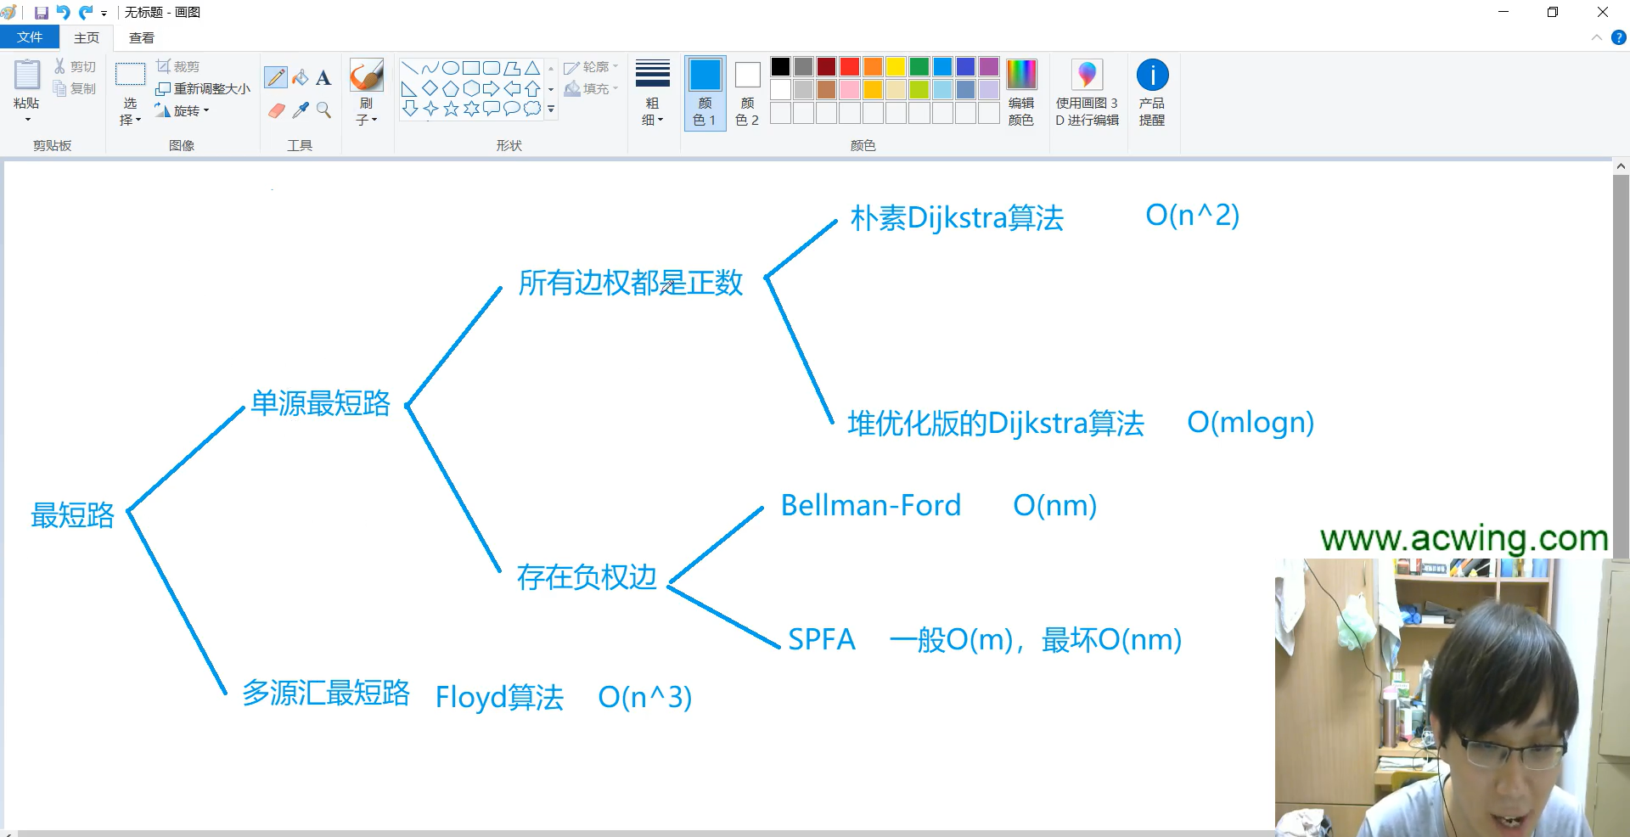Select the down arrow shape
Image resolution: width=1630 pixels, height=837 pixels.
click(x=409, y=109)
